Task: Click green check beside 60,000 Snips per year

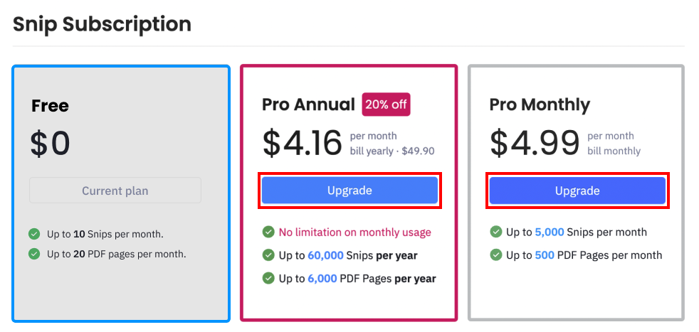Action: (268, 255)
